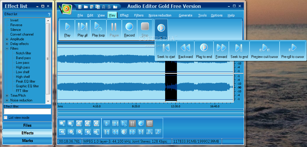Enable the List view mode checkbox

pos(6,118)
